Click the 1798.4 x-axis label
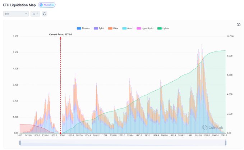244x150 pixels. pos(130,135)
